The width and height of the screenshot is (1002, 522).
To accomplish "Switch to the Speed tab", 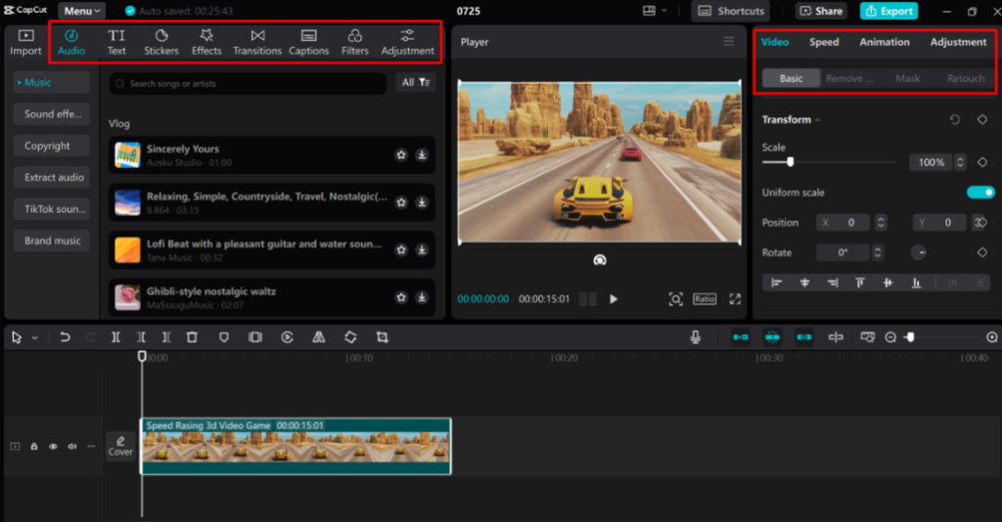I will (824, 42).
